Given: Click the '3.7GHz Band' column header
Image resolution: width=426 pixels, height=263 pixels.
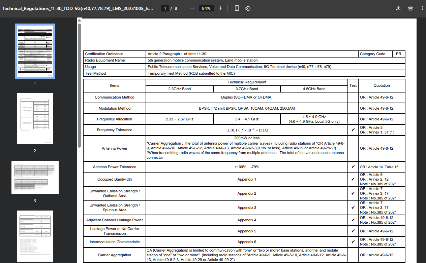Looking at the screenshot, I should [x=247, y=89].
